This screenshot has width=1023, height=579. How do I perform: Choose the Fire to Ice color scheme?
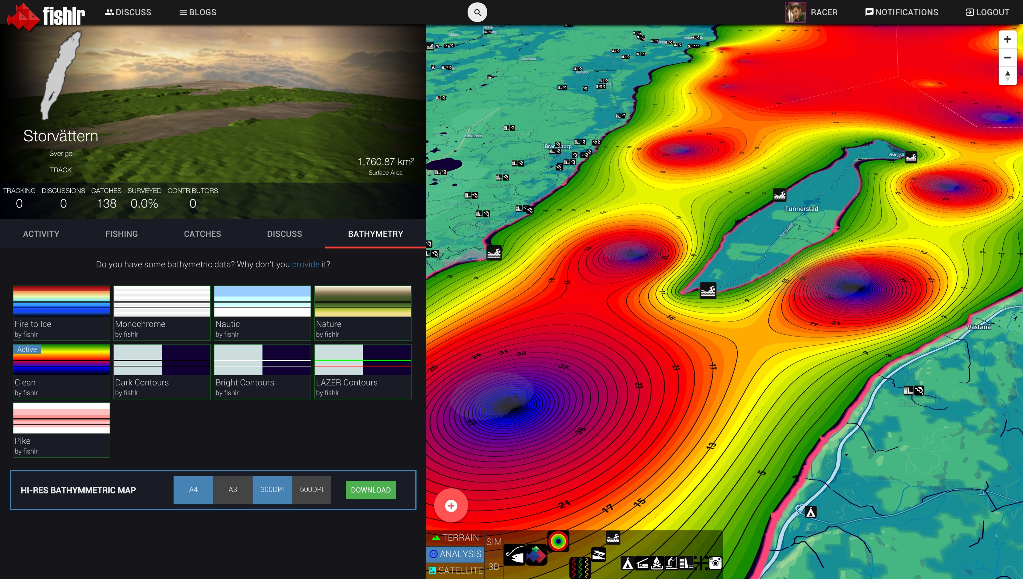[x=61, y=312]
